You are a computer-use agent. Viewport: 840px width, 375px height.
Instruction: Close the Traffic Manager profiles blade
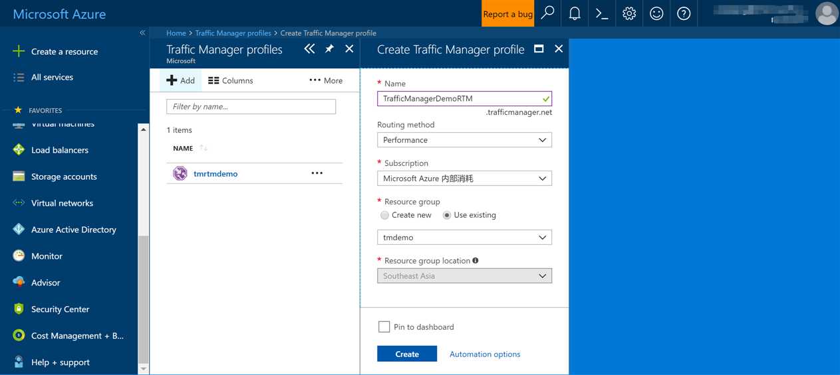pos(349,48)
